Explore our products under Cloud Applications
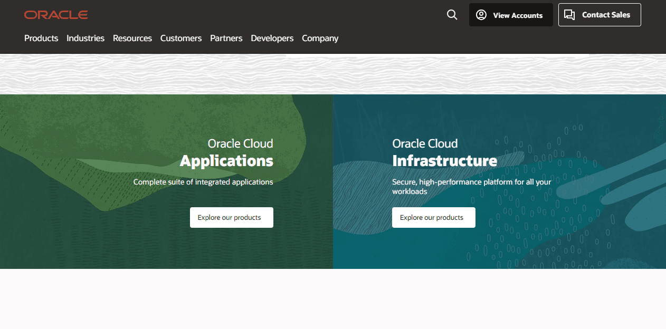Screen dimensions: 666x329 [x=232, y=217]
